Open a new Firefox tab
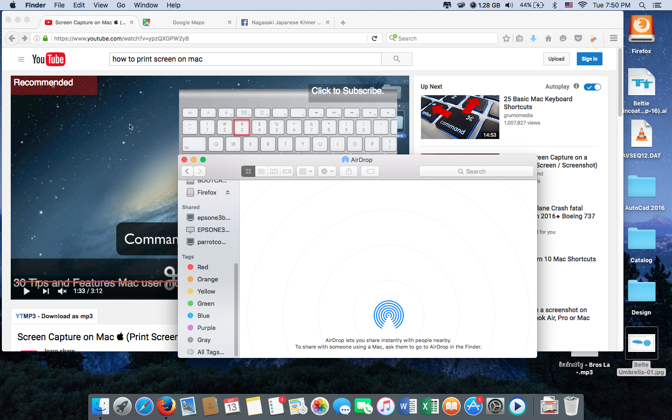 click(343, 22)
